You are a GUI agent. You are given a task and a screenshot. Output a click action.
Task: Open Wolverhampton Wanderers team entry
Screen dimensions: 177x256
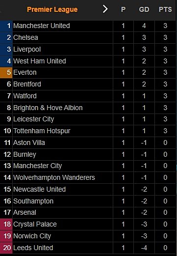click(54, 177)
